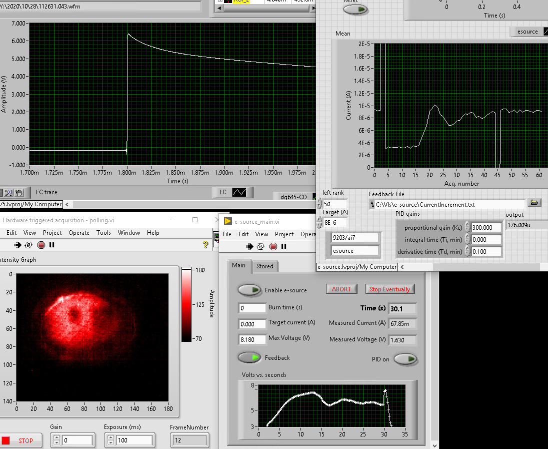Open the yellow context help question mark
The height and width of the screenshot is (449, 548).
[205, 245]
